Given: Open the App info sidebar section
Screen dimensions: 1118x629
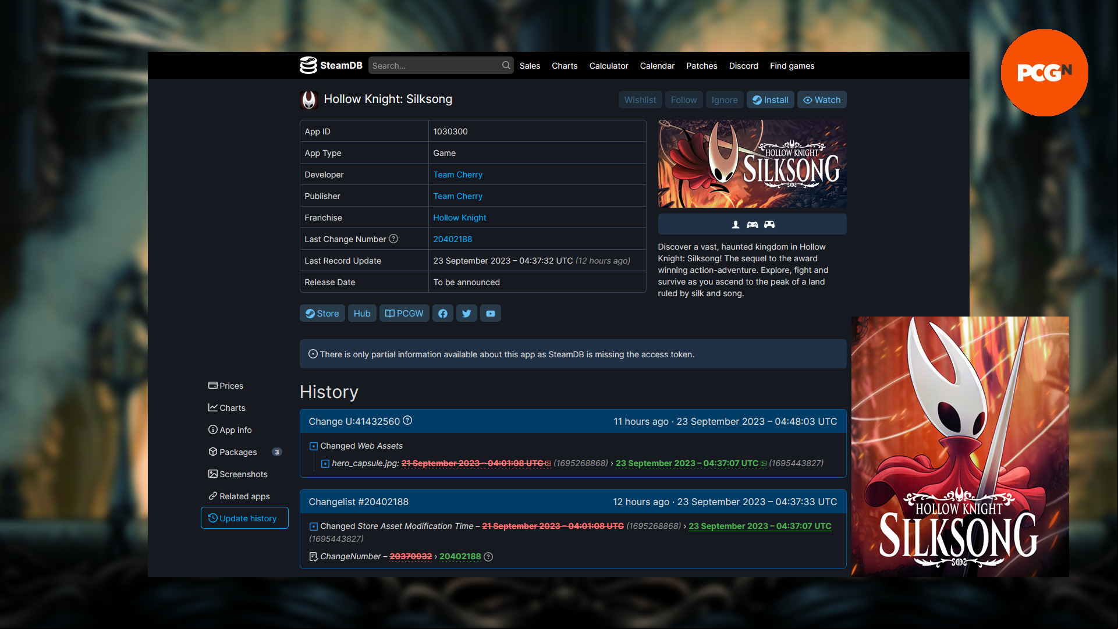Looking at the screenshot, I should click(x=230, y=429).
